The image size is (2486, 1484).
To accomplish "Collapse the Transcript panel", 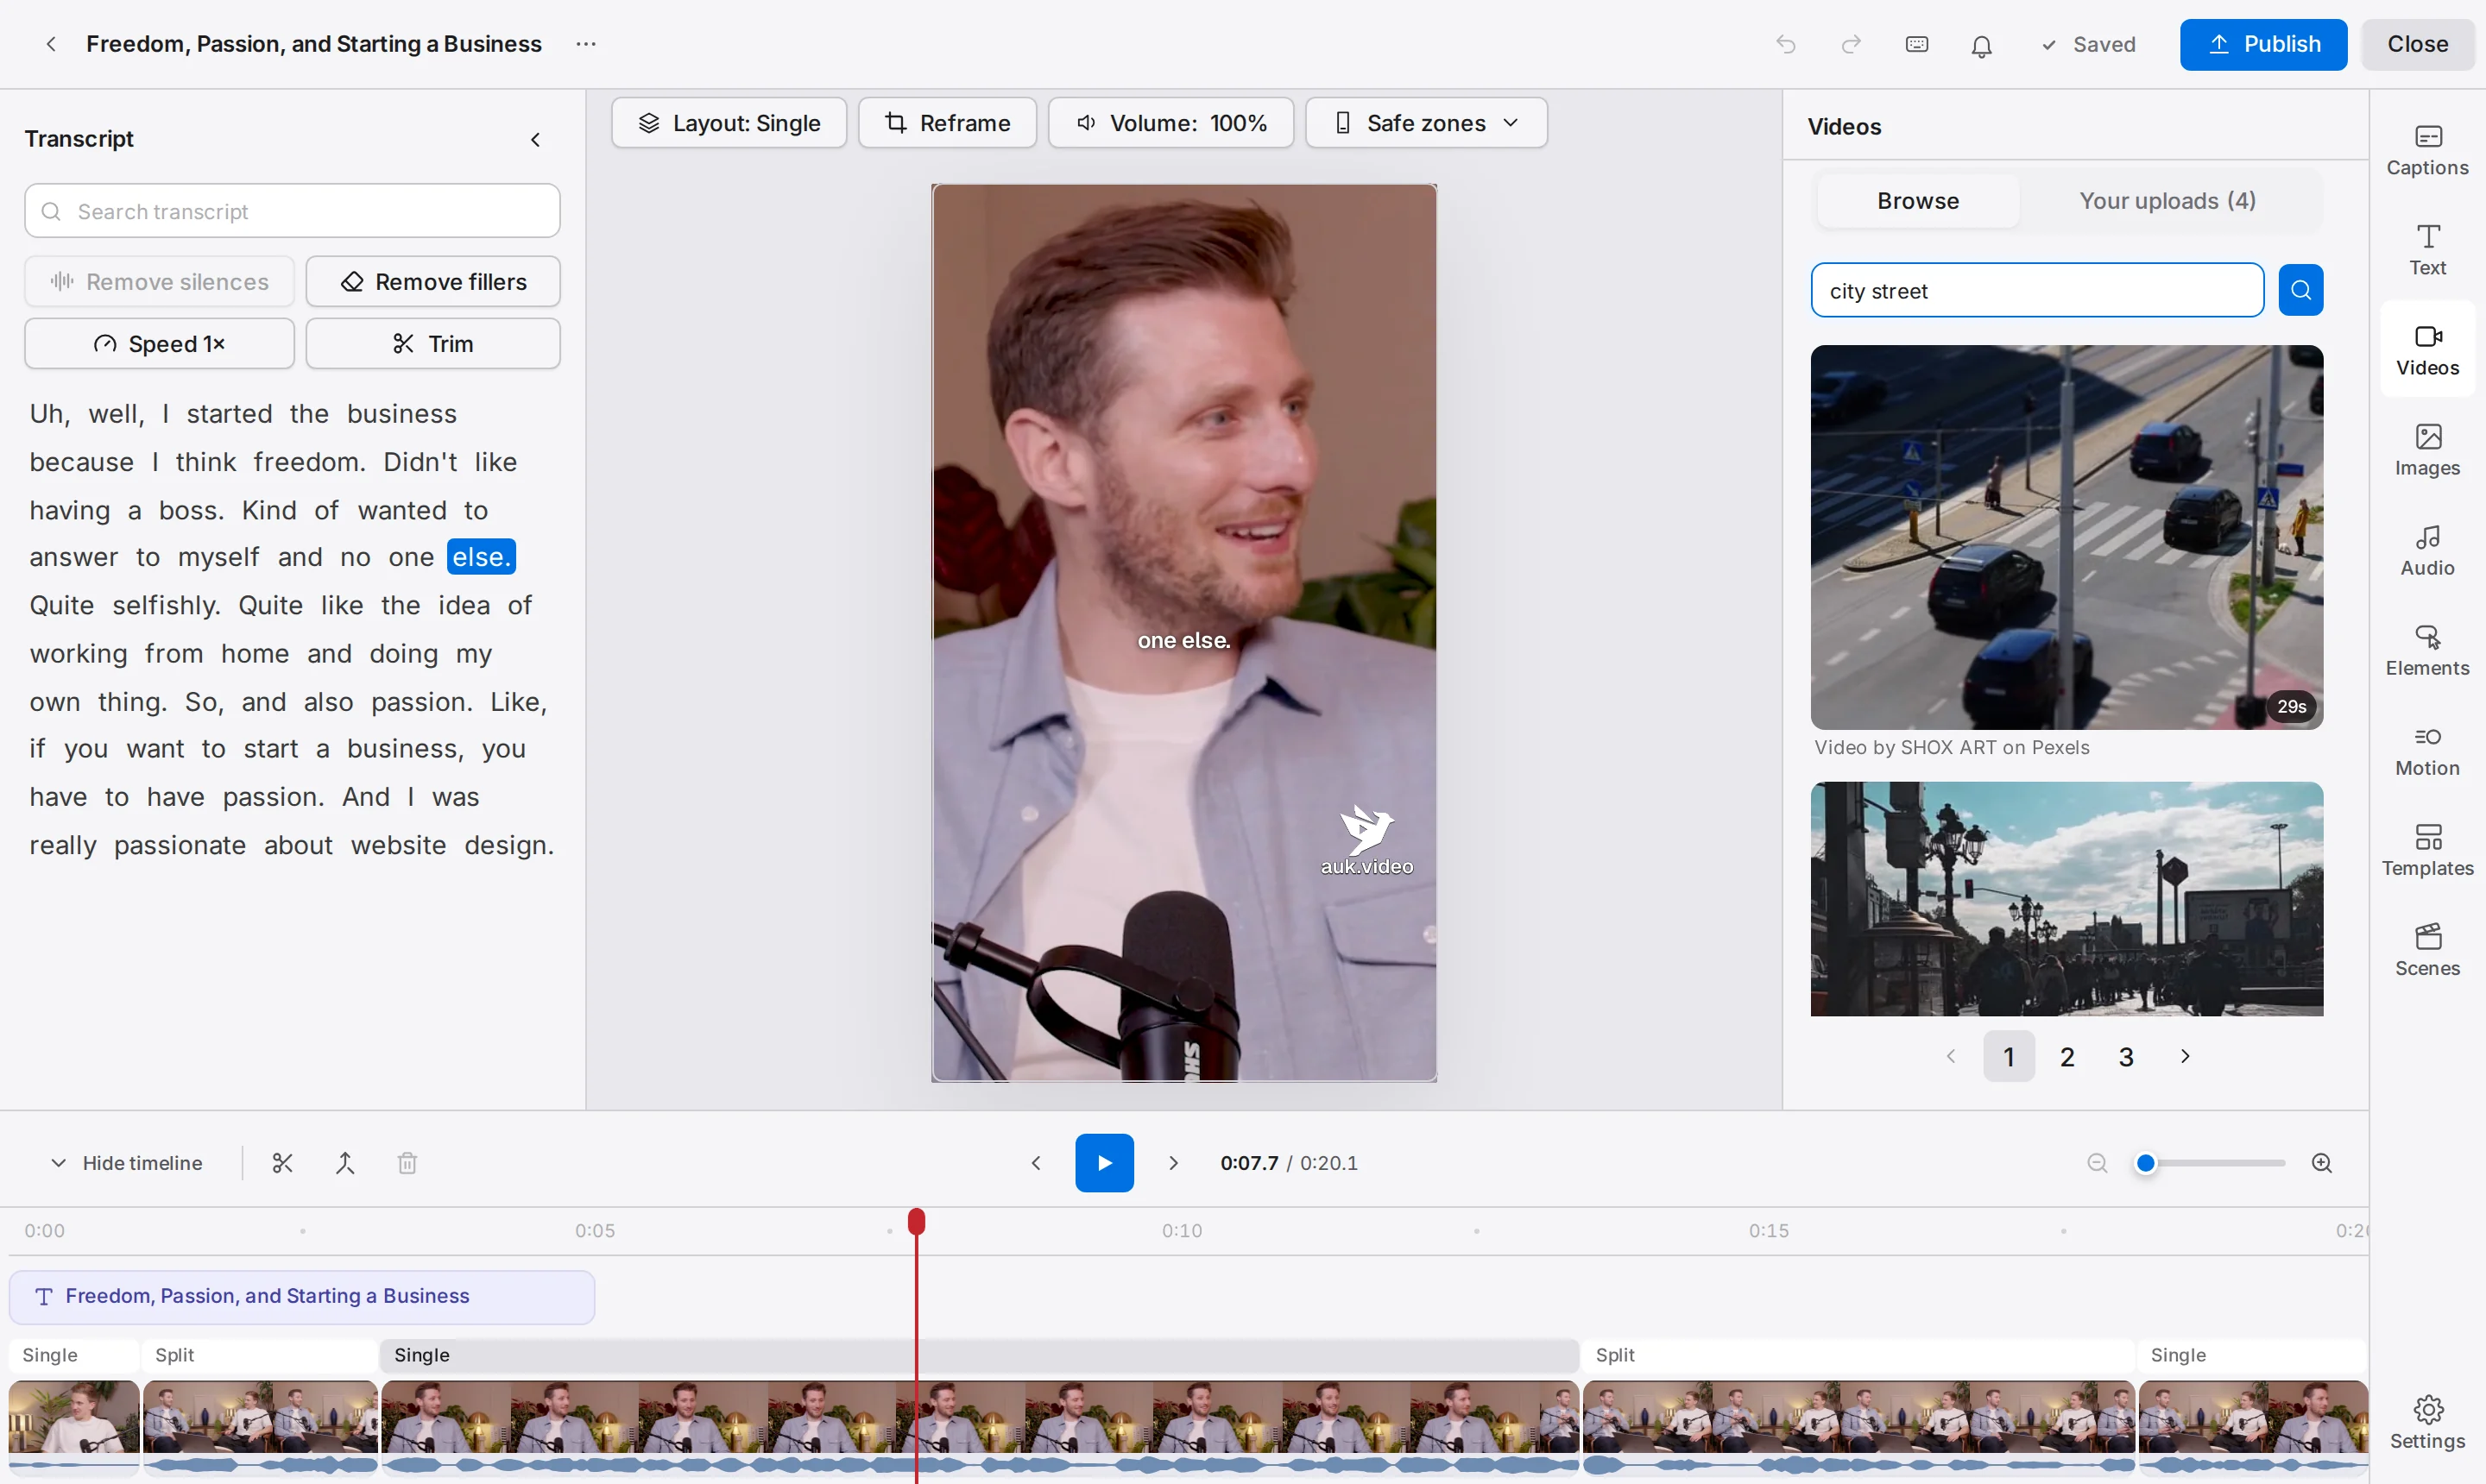I will [535, 140].
